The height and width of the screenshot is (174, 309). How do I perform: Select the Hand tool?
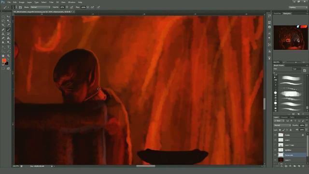(3, 56)
